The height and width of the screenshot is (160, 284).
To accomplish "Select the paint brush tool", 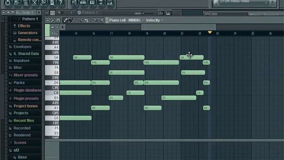I will (x=70, y=20).
